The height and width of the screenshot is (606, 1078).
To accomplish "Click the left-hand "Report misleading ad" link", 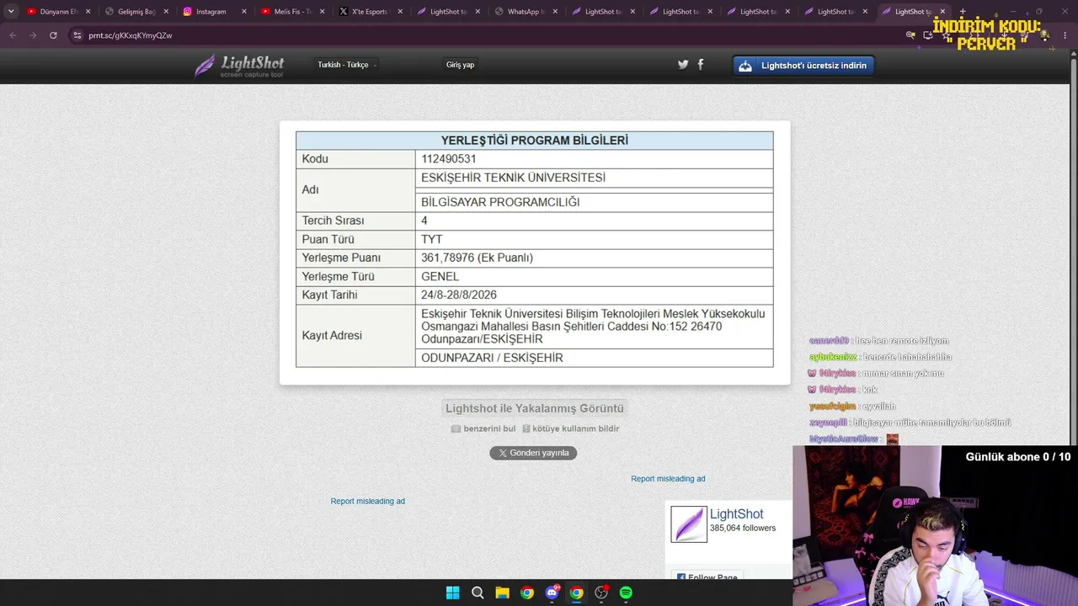I will coord(368,501).
